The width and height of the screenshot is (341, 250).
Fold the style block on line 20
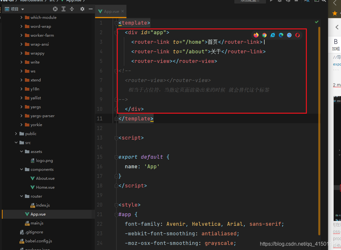pos(116,205)
